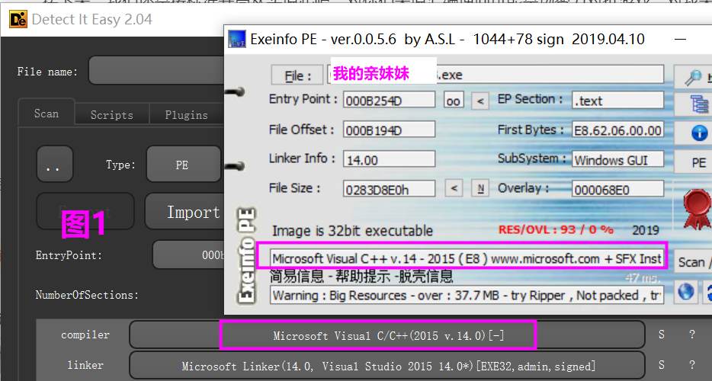Click the section viewer tree icon in Exeinfo PE

[698, 104]
